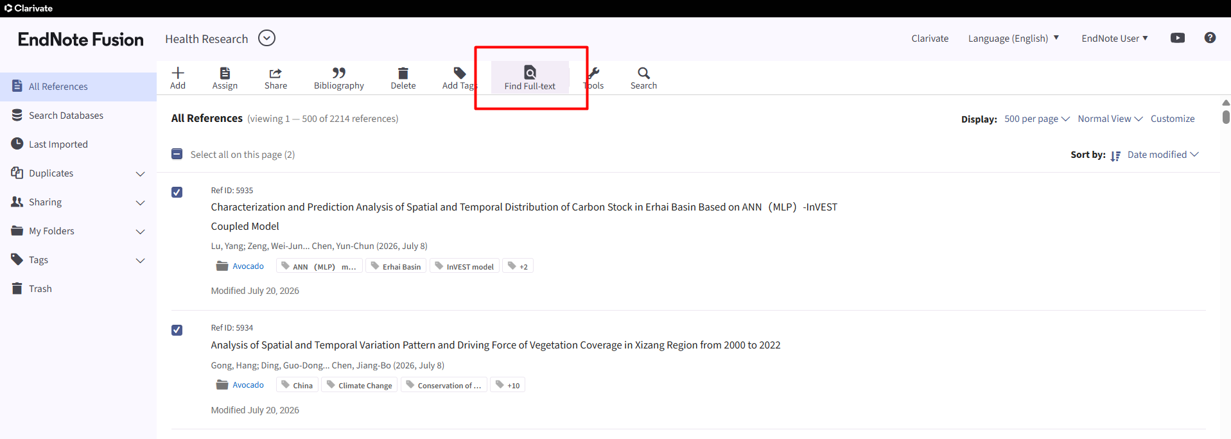
Task: Open the Erhai Basin carbon stock reference title
Action: click(524, 216)
